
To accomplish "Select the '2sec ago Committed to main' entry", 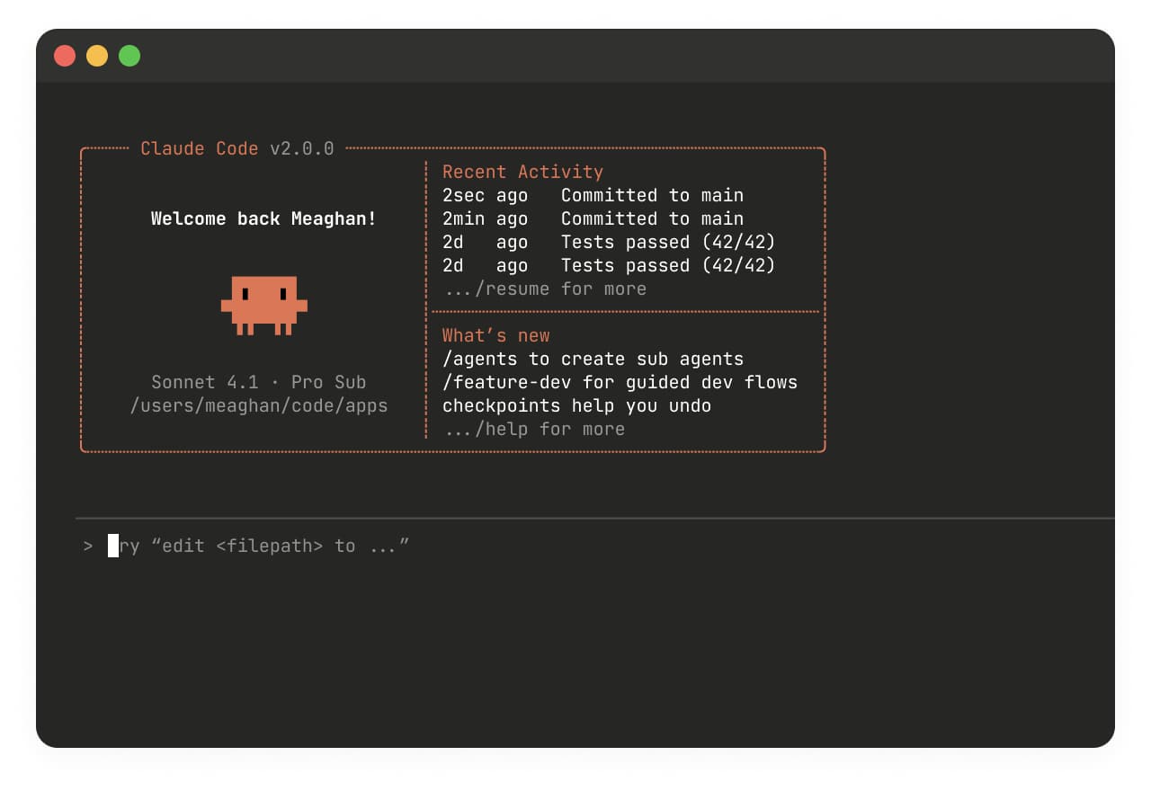I will pyautogui.click(x=593, y=195).
